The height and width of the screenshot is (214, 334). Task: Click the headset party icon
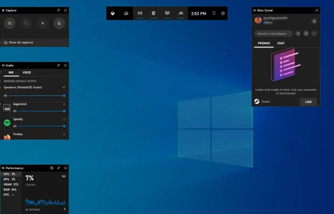pyautogui.click(x=306, y=33)
